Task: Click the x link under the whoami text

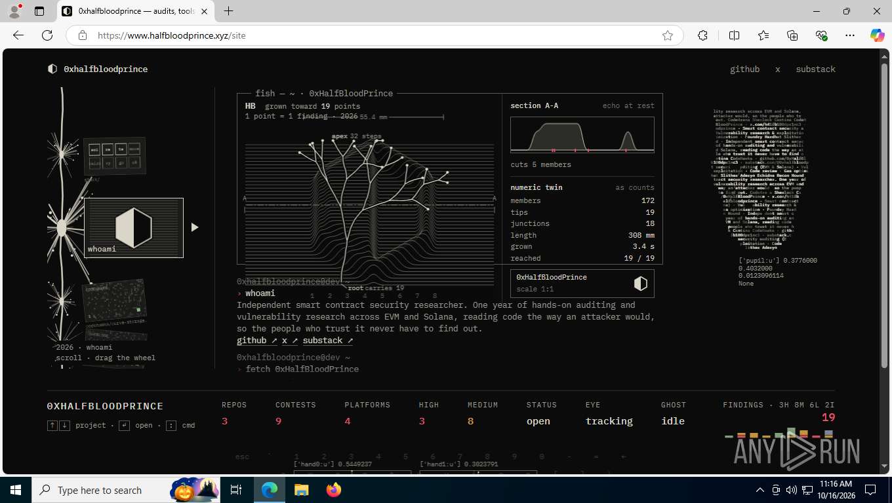Action: [x=290, y=341]
